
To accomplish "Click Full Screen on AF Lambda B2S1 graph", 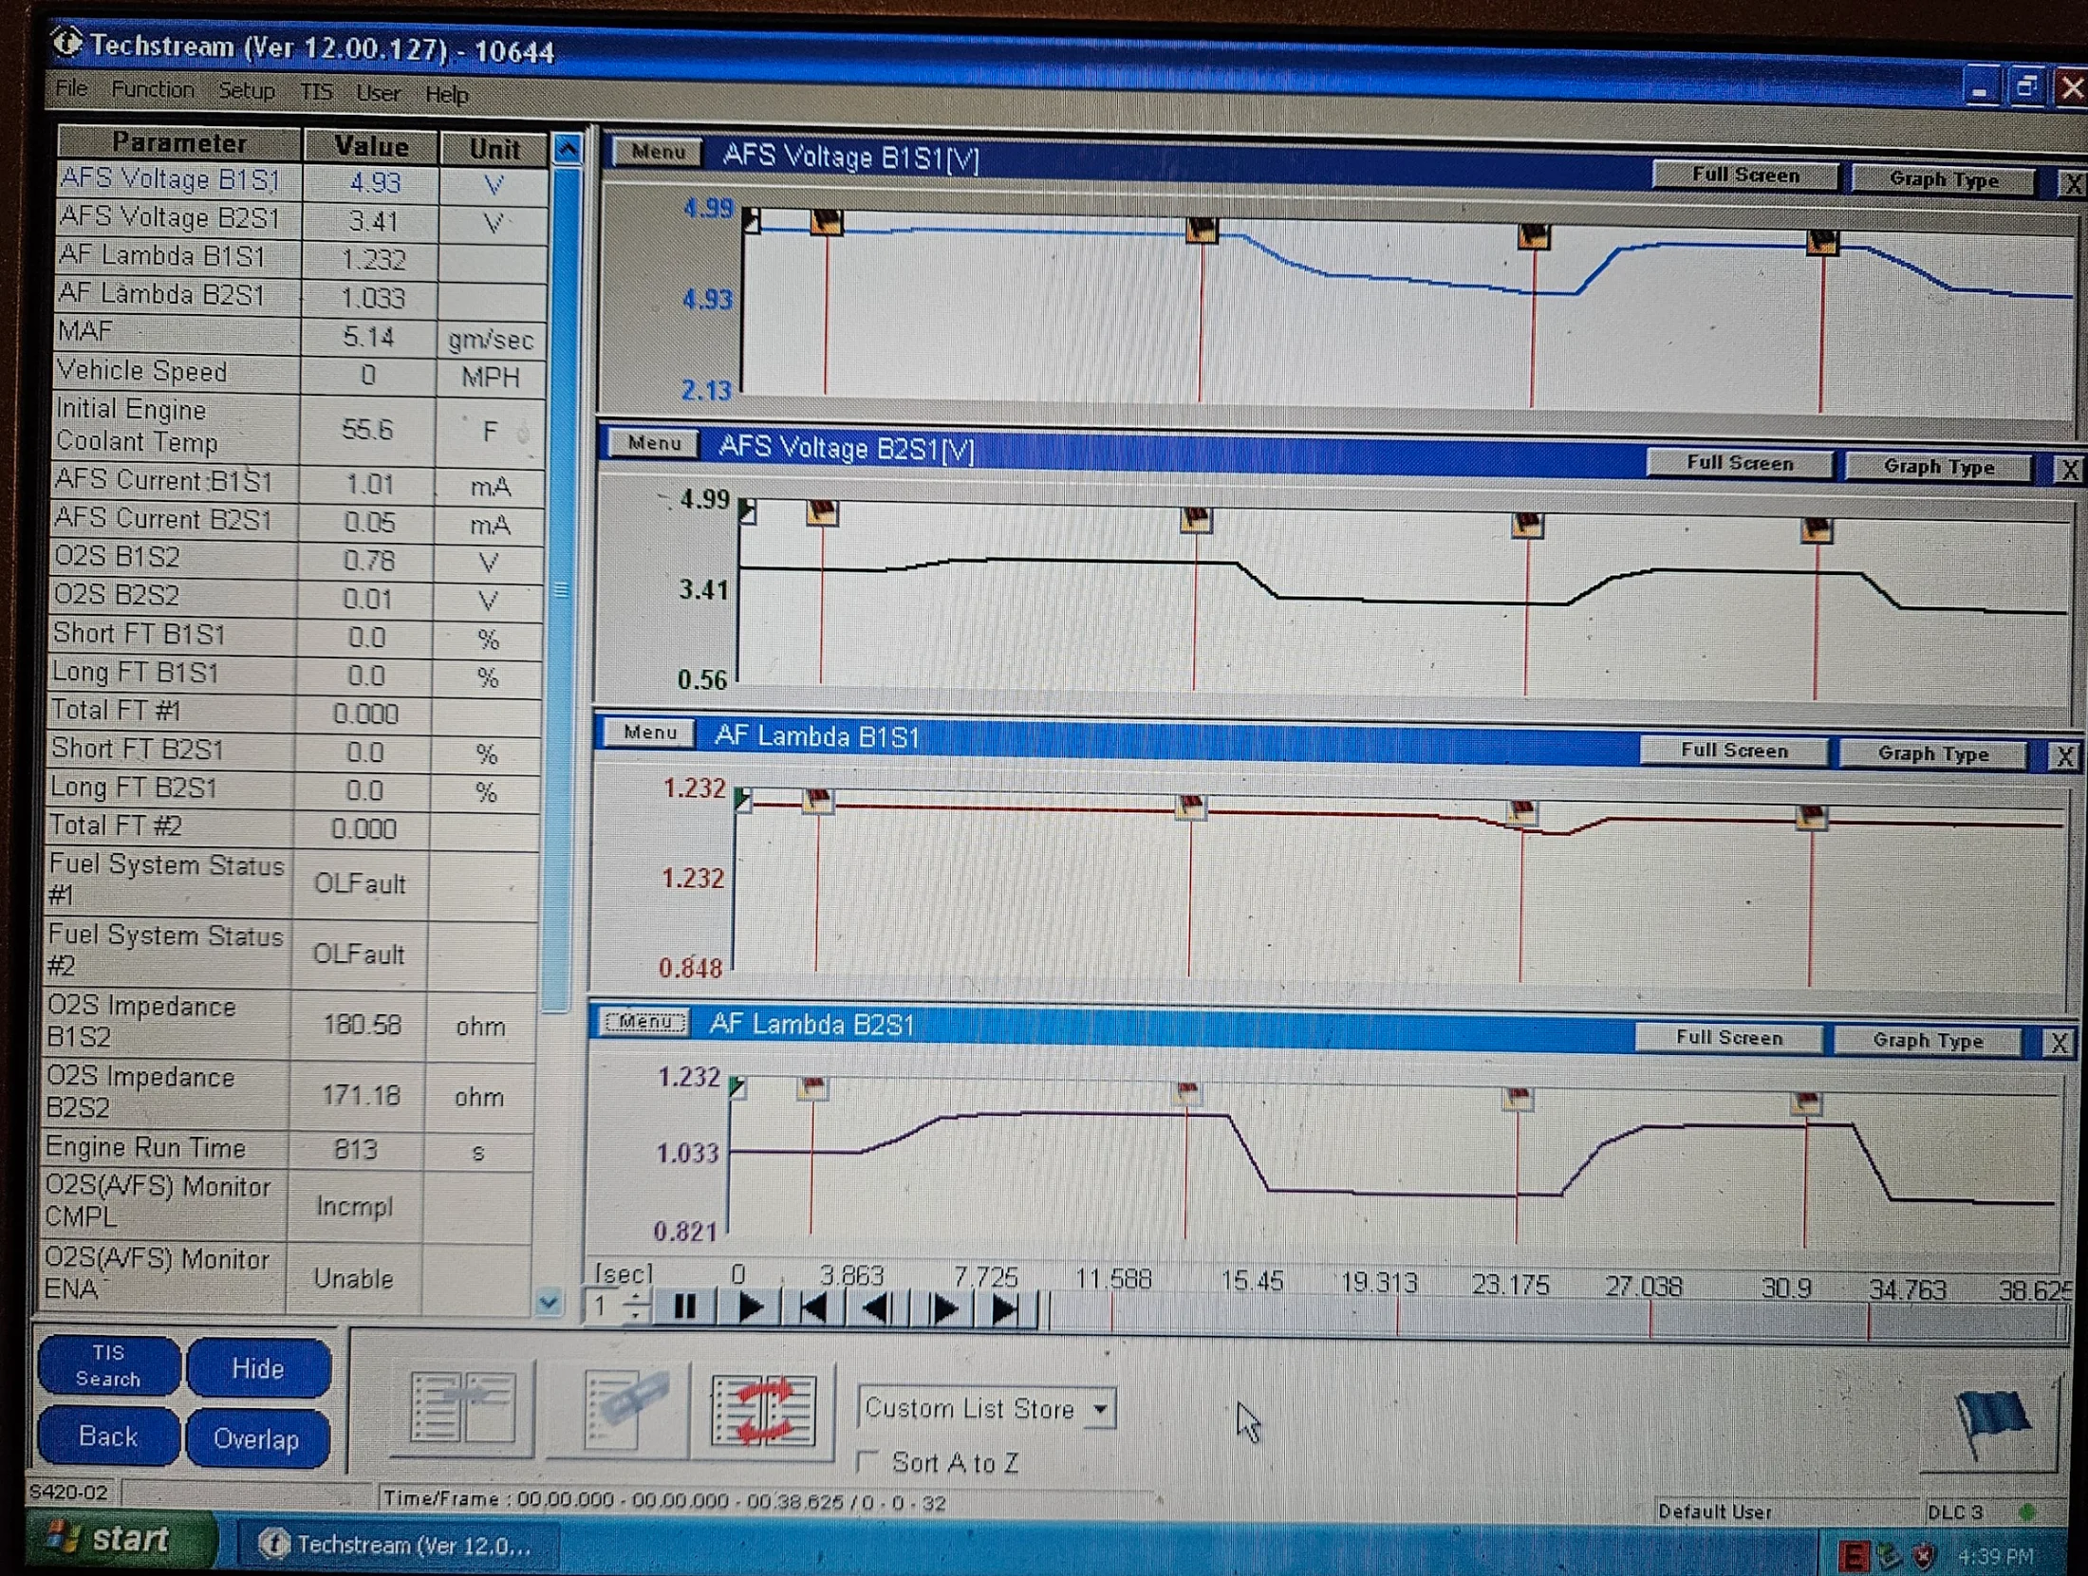I will tap(1728, 1038).
